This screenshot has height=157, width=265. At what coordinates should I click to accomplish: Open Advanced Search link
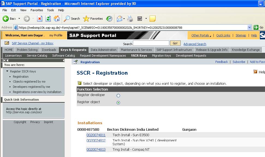[195, 44]
